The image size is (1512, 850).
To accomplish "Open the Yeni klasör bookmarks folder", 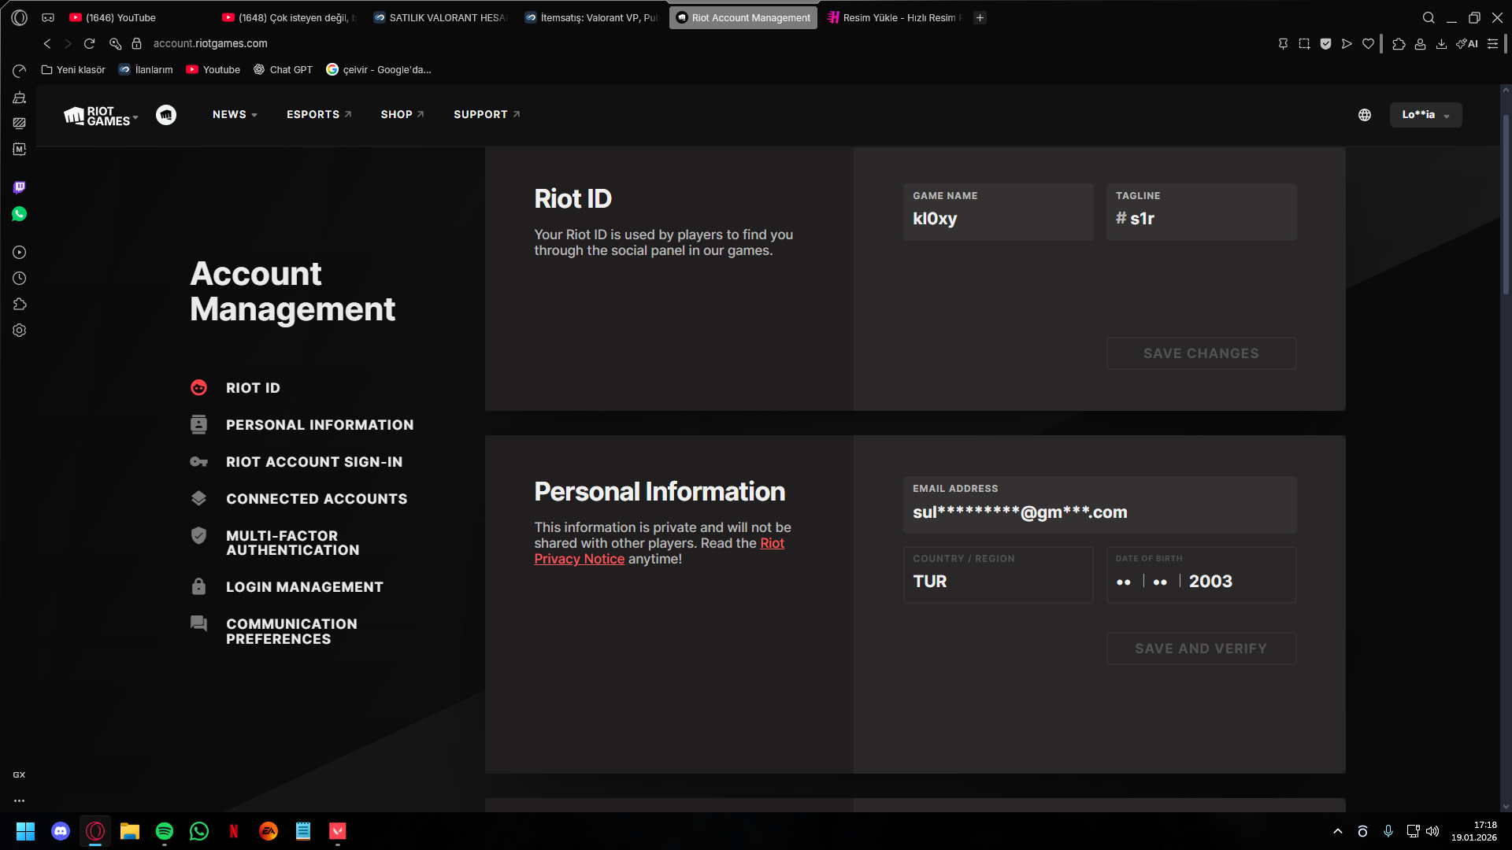I will coord(73,70).
